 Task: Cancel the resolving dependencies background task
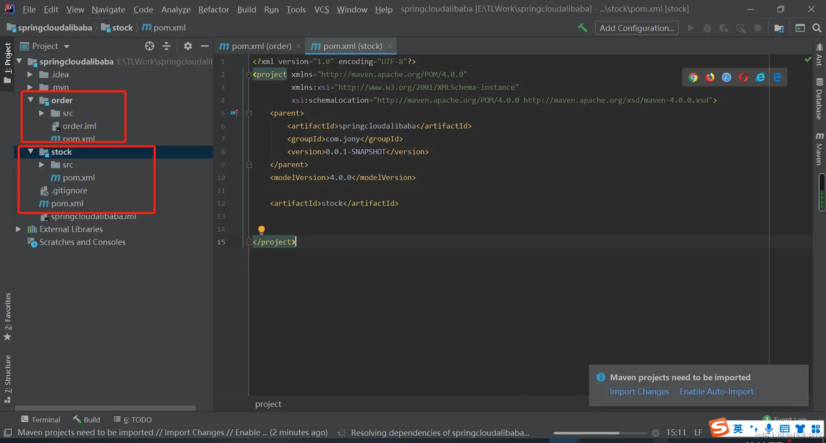click(655, 433)
